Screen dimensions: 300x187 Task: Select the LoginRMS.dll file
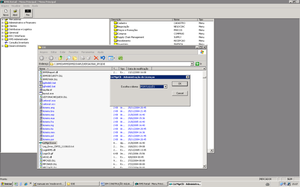coord(49,150)
